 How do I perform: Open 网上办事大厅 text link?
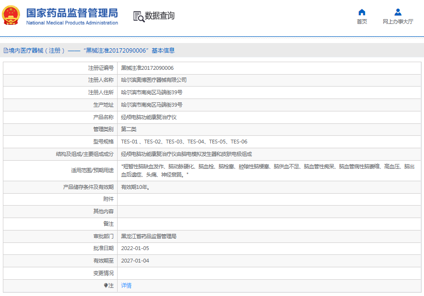398,22
